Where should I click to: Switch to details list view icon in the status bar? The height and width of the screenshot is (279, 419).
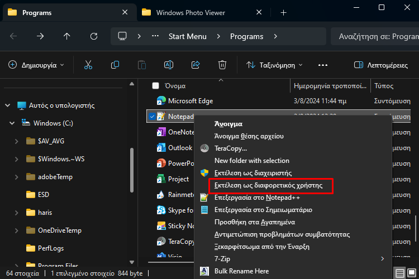(400, 273)
